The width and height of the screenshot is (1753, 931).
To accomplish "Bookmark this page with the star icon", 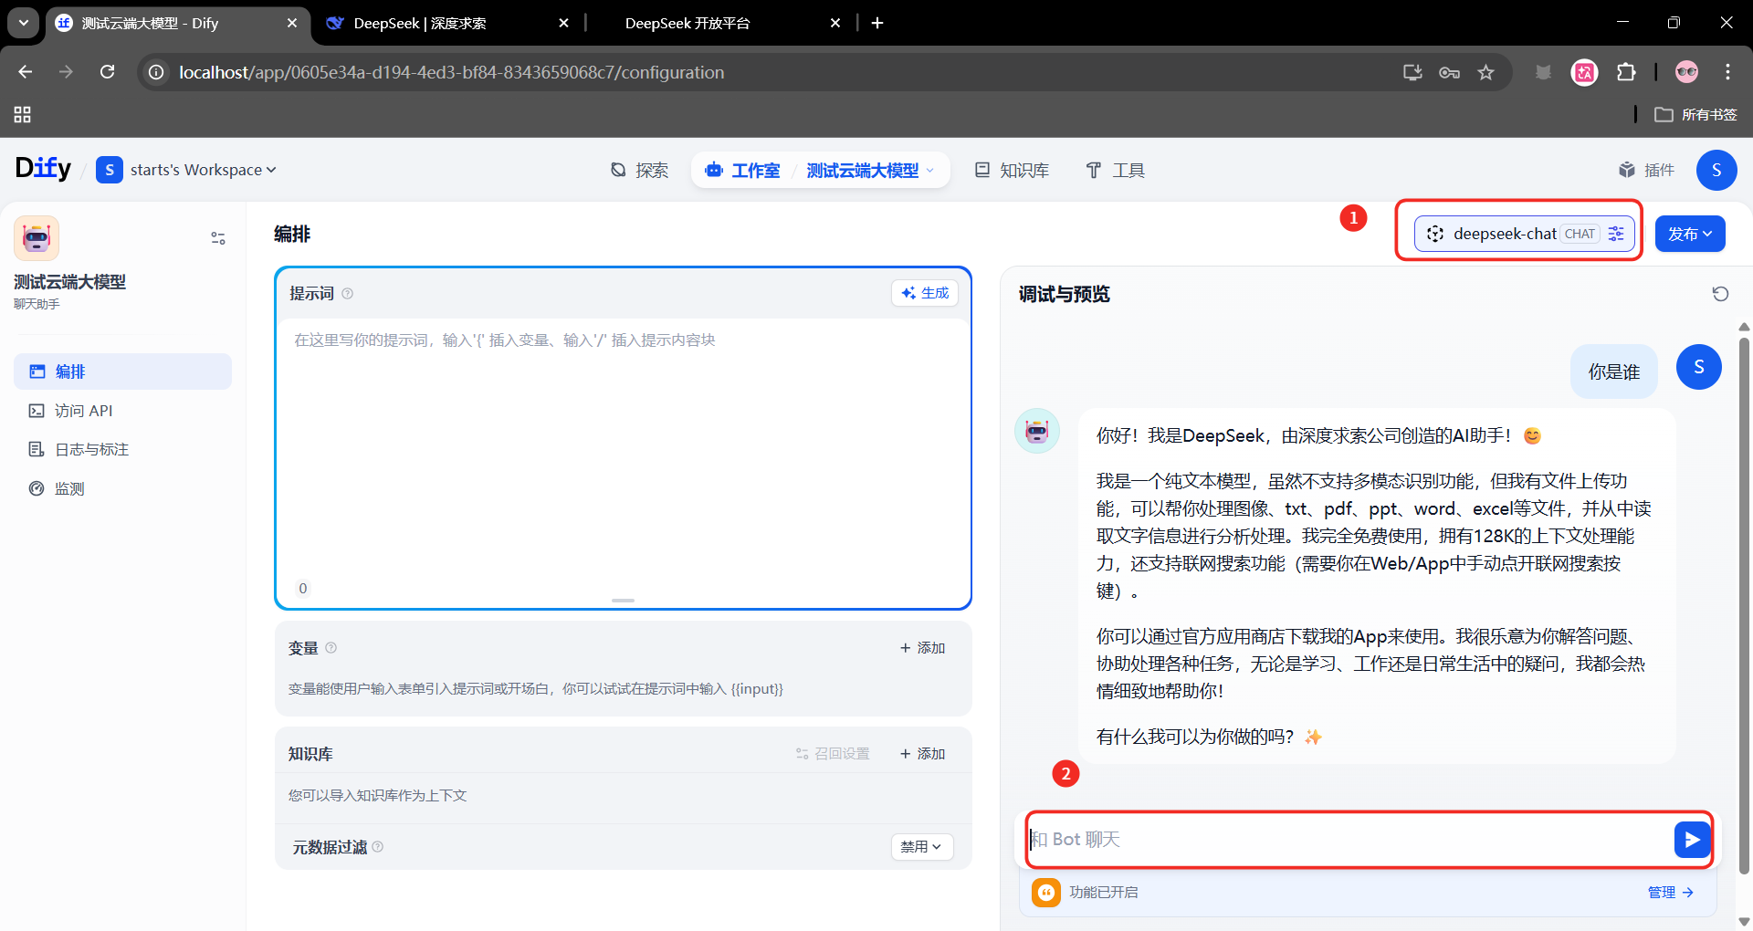I will click(x=1486, y=72).
